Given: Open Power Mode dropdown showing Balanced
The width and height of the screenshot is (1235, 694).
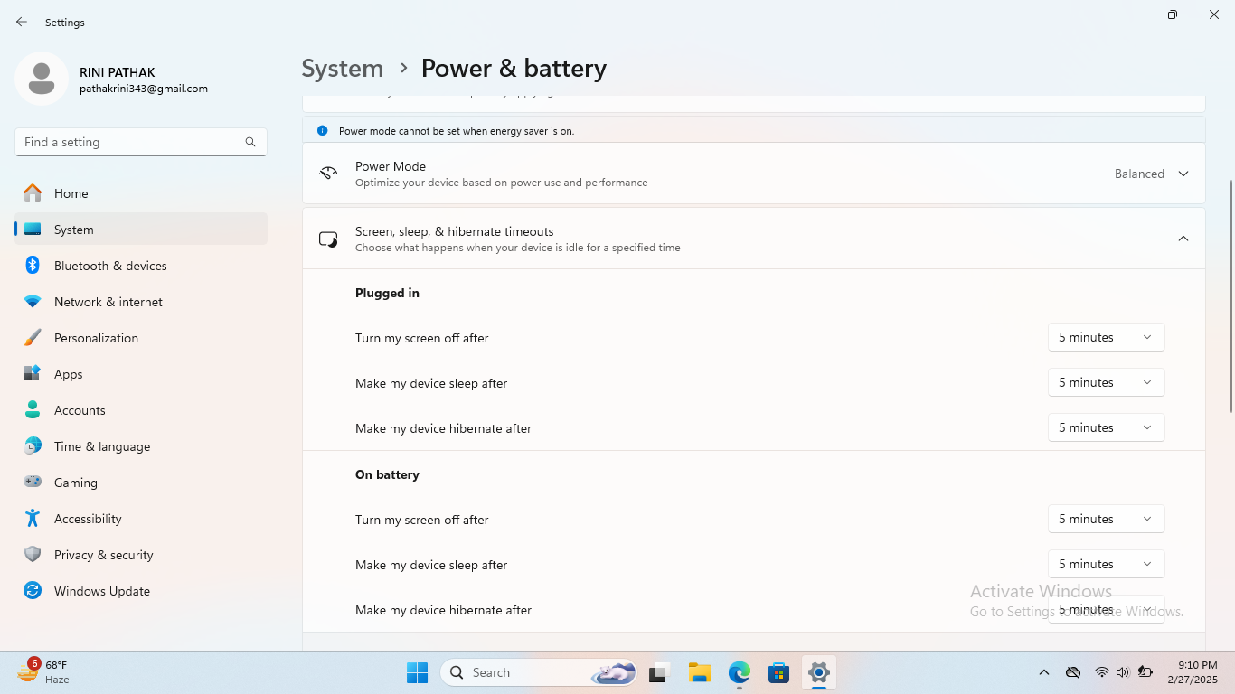Looking at the screenshot, I should click(1151, 173).
